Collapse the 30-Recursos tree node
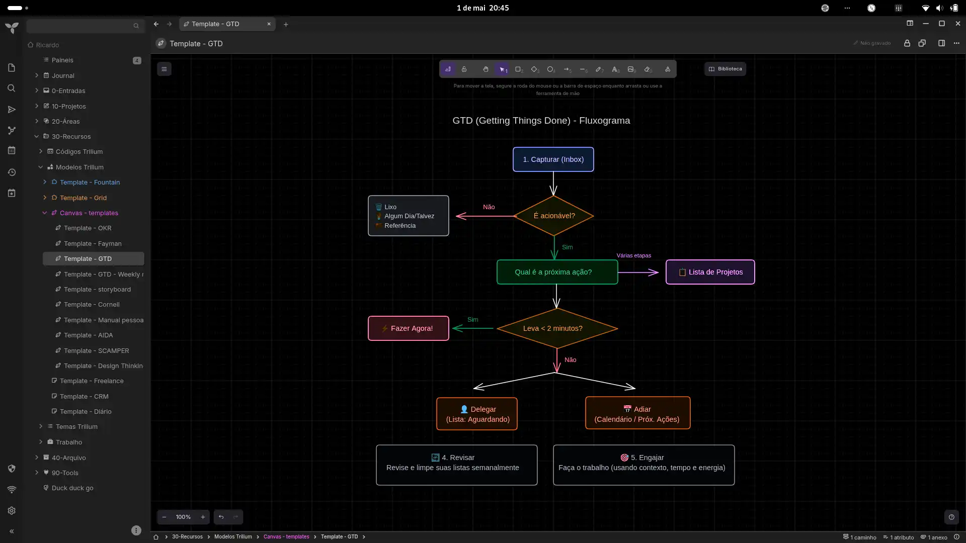The width and height of the screenshot is (966, 543). [x=37, y=136]
